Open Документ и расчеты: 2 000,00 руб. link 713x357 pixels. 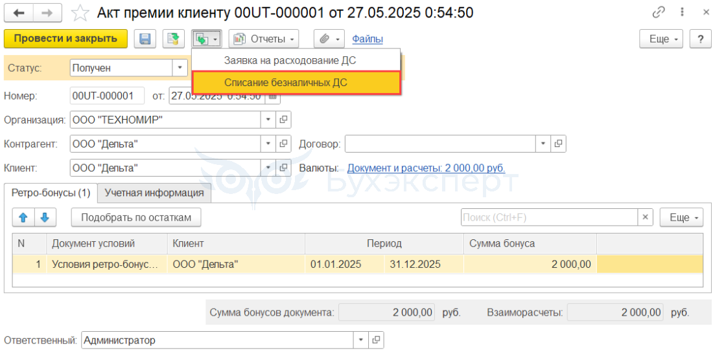point(426,168)
